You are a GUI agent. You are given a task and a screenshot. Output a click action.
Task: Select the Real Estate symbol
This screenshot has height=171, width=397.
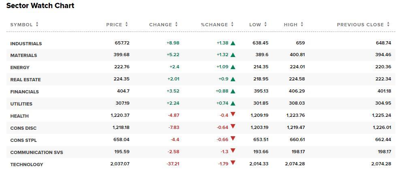pyautogui.click(x=26, y=80)
